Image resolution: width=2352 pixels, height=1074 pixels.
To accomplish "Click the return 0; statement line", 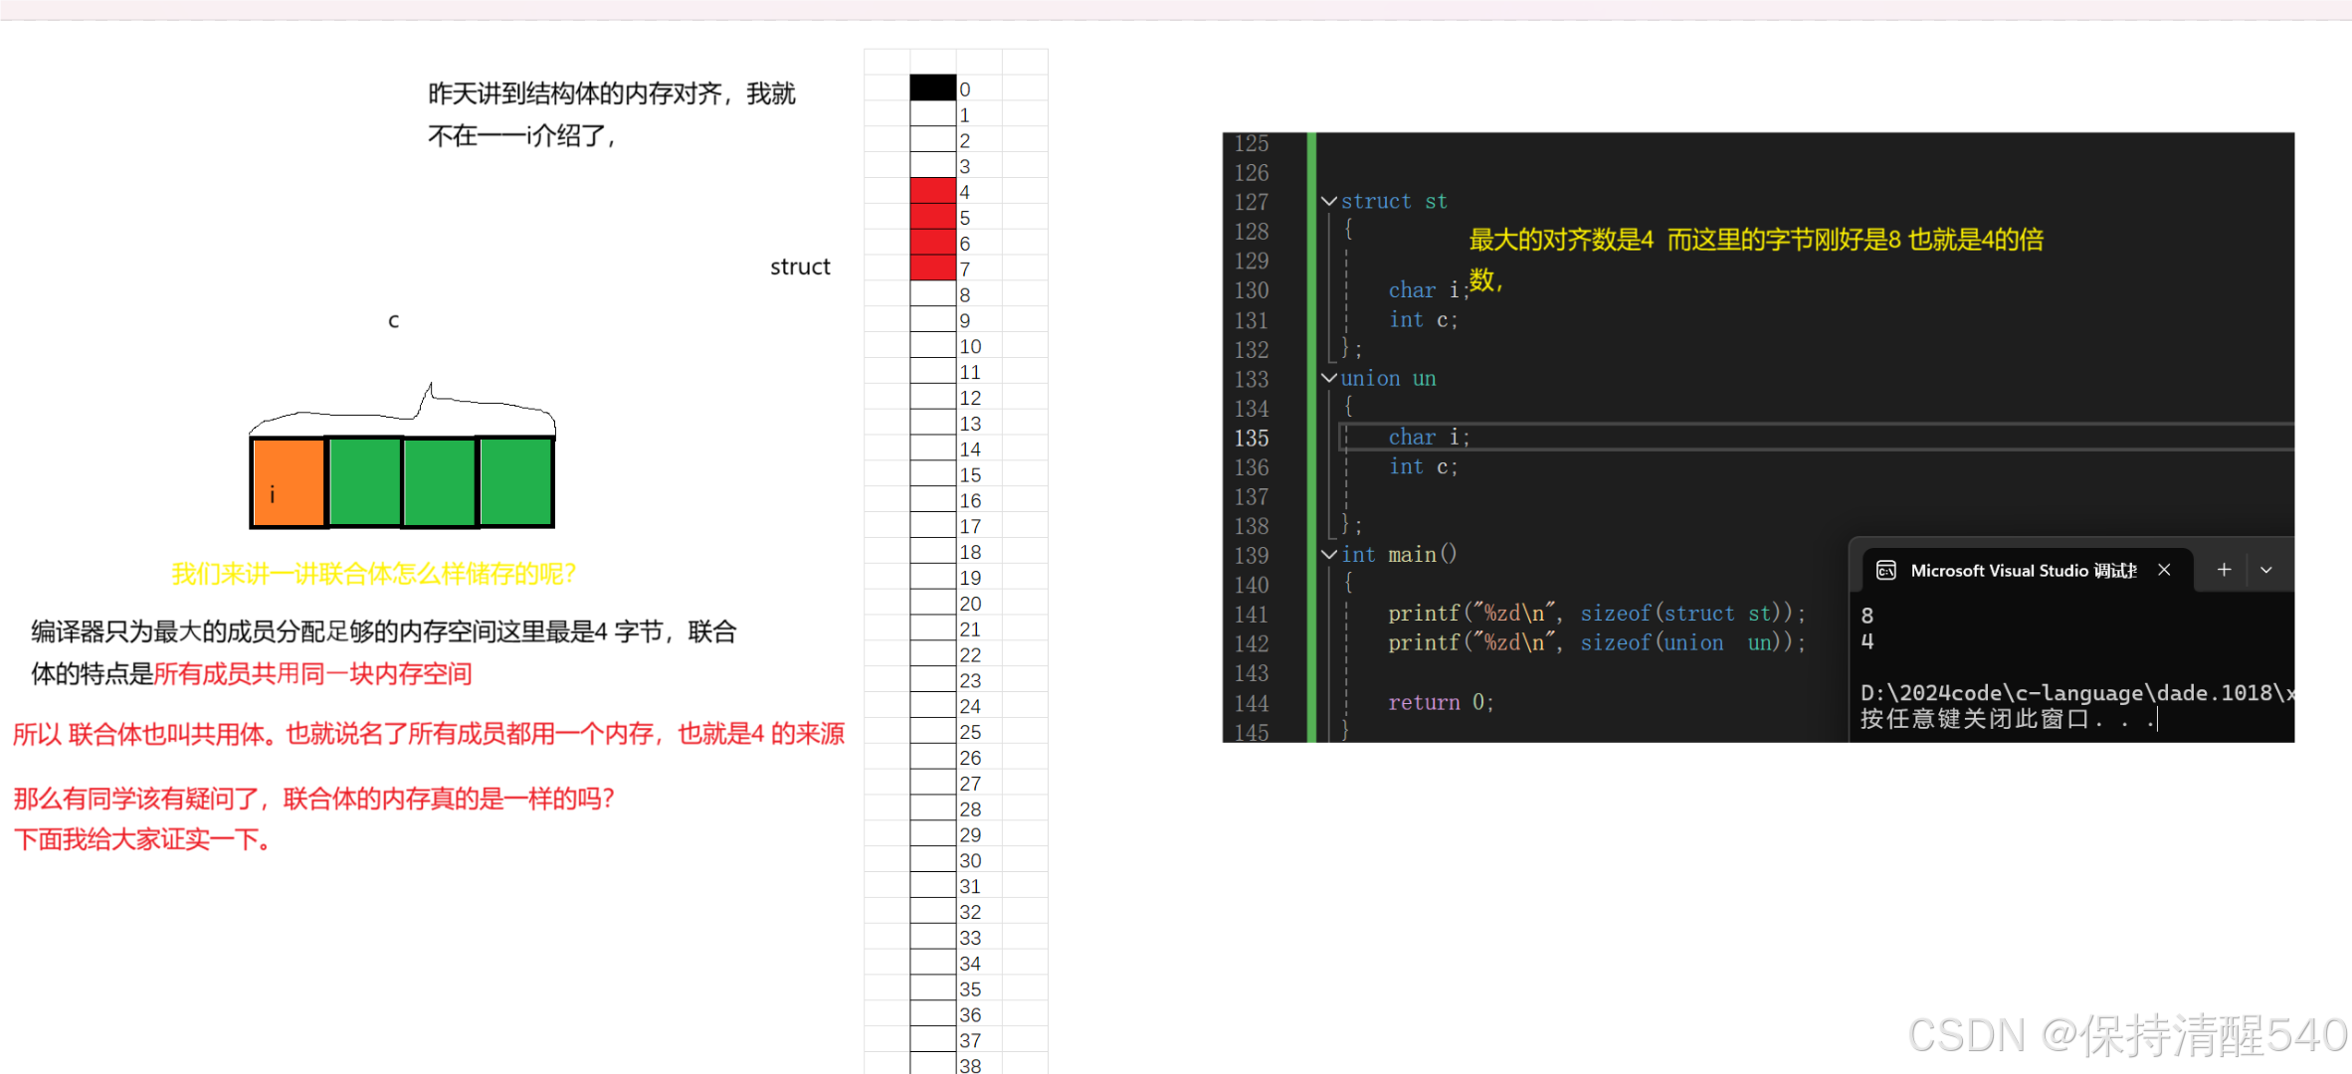I will point(1440,702).
